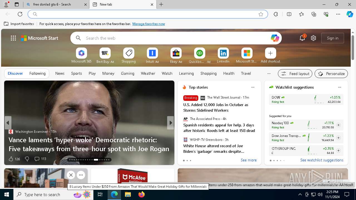This screenshot has width=356, height=200.
Task: Dislike the Vance article thumbs down
Action: pyautogui.click(x=27, y=159)
